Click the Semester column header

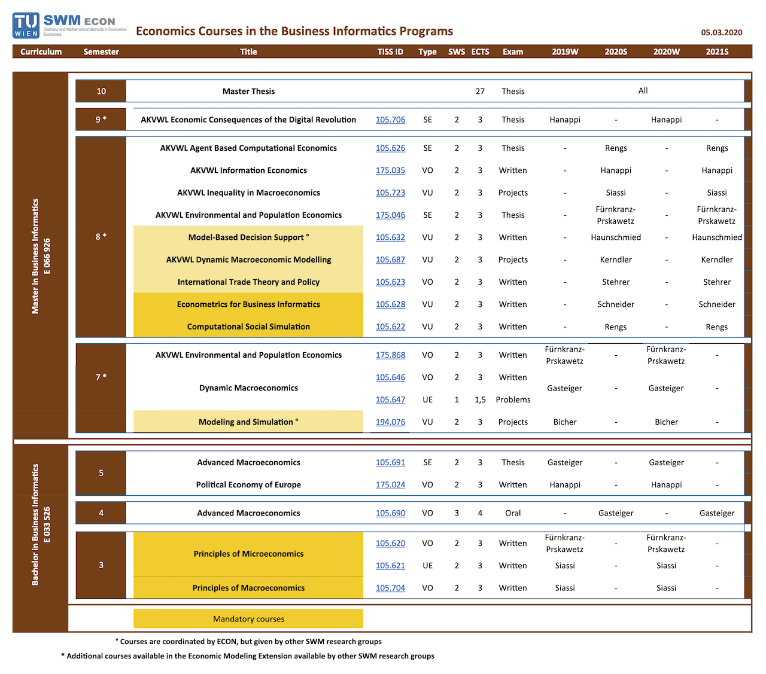[x=101, y=52]
